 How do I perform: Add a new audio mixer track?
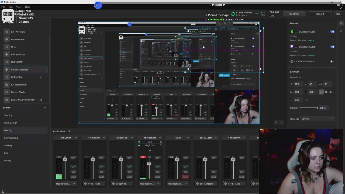[x=69, y=131]
